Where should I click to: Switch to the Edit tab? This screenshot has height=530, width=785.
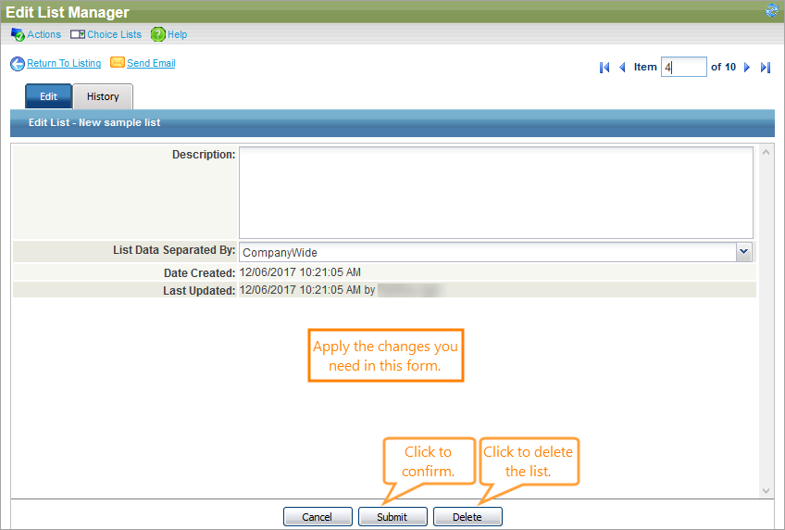[x=48, y=96]
